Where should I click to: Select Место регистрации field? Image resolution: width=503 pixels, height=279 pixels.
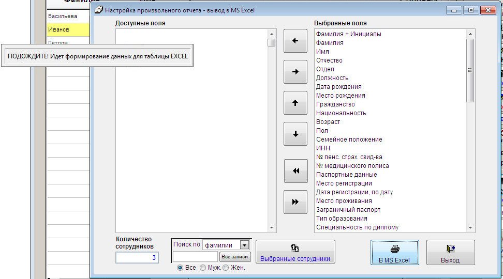click(x=344, y=183)
